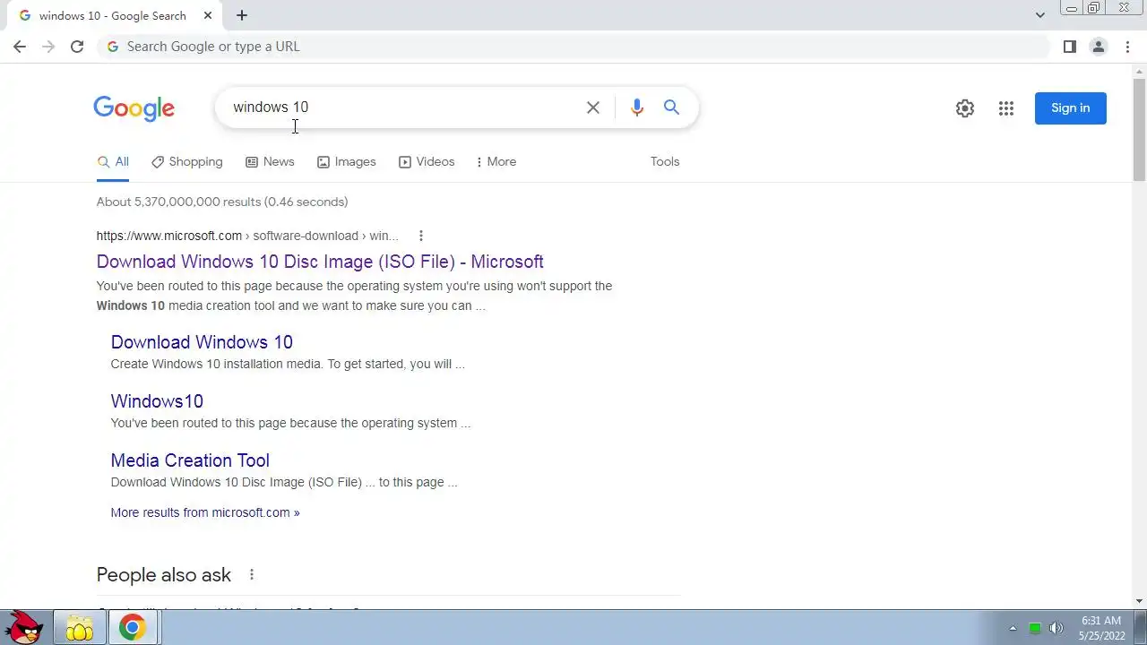Open the Chrome profile avatar
Viewport: 1147px width, 645px height.
(x=1098, y=47)
